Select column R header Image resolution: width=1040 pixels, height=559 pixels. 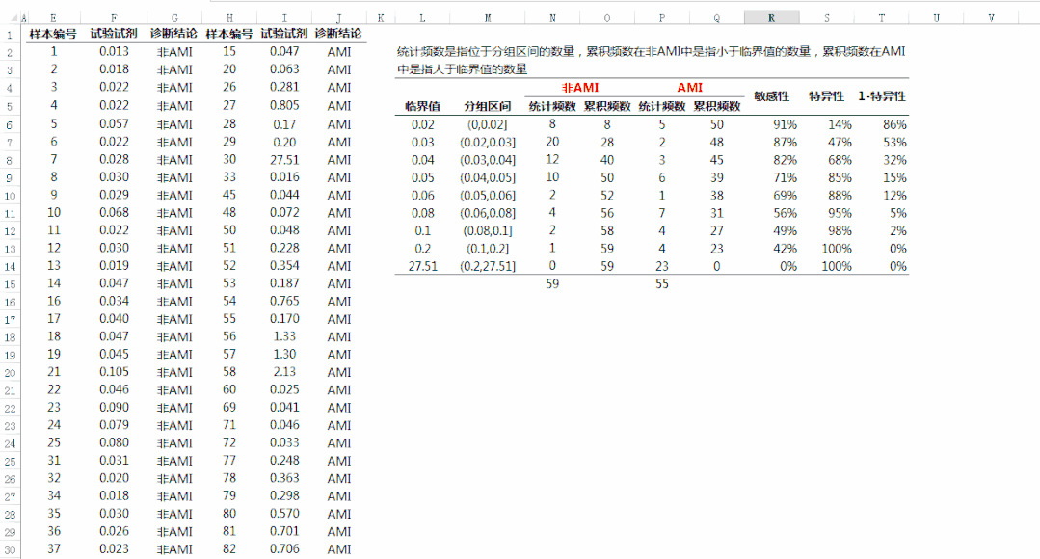click(771, 17)
